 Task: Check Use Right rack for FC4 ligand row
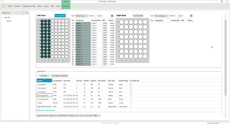coord(131,92)
